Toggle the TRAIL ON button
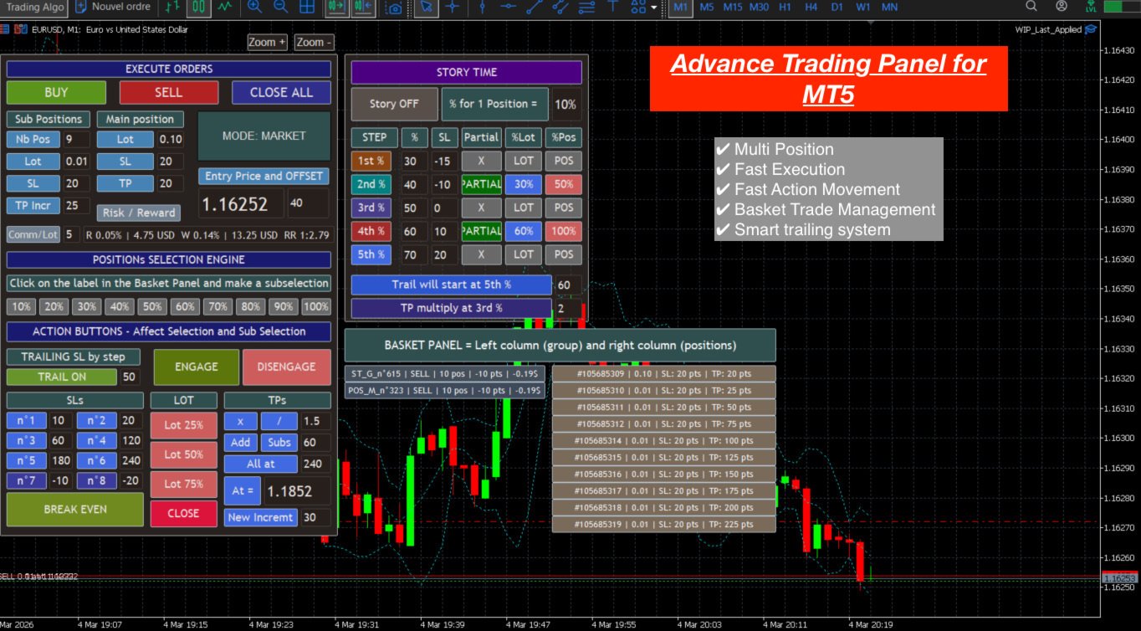This screenshot has height=631, width=1141. pyautogui.click(x=62, y=377)
